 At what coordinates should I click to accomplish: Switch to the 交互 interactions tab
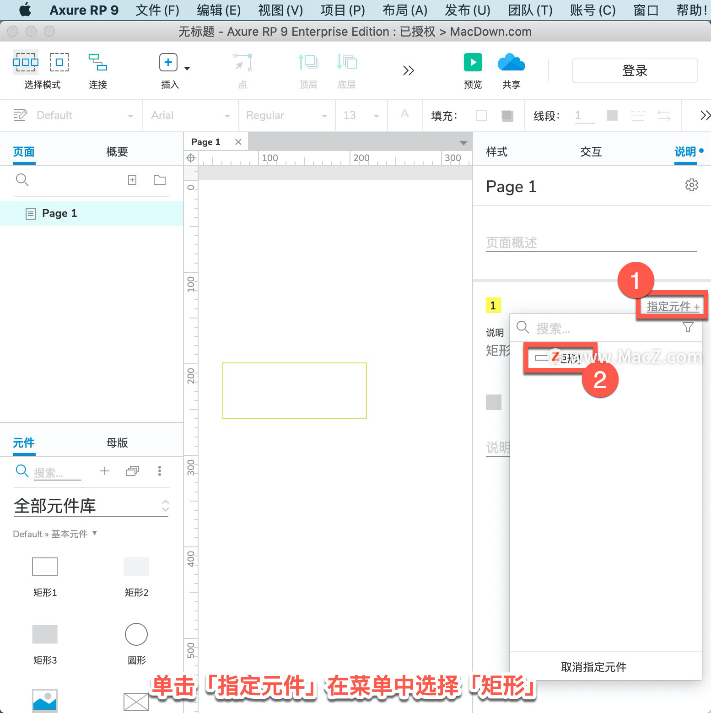[591, 151]
